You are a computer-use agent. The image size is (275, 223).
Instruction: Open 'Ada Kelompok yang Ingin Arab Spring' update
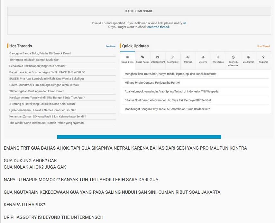(172, 91)
